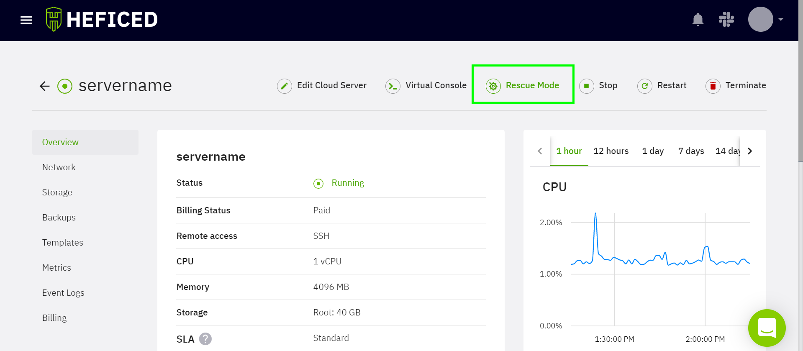This screenshot has height=351, width=803.
Task: Open Event Logs in the sidebar
Action: [63, 293]
